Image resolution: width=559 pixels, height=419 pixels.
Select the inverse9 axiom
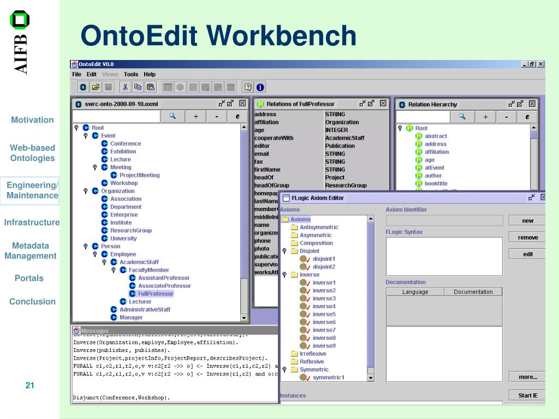coord(324,345)
